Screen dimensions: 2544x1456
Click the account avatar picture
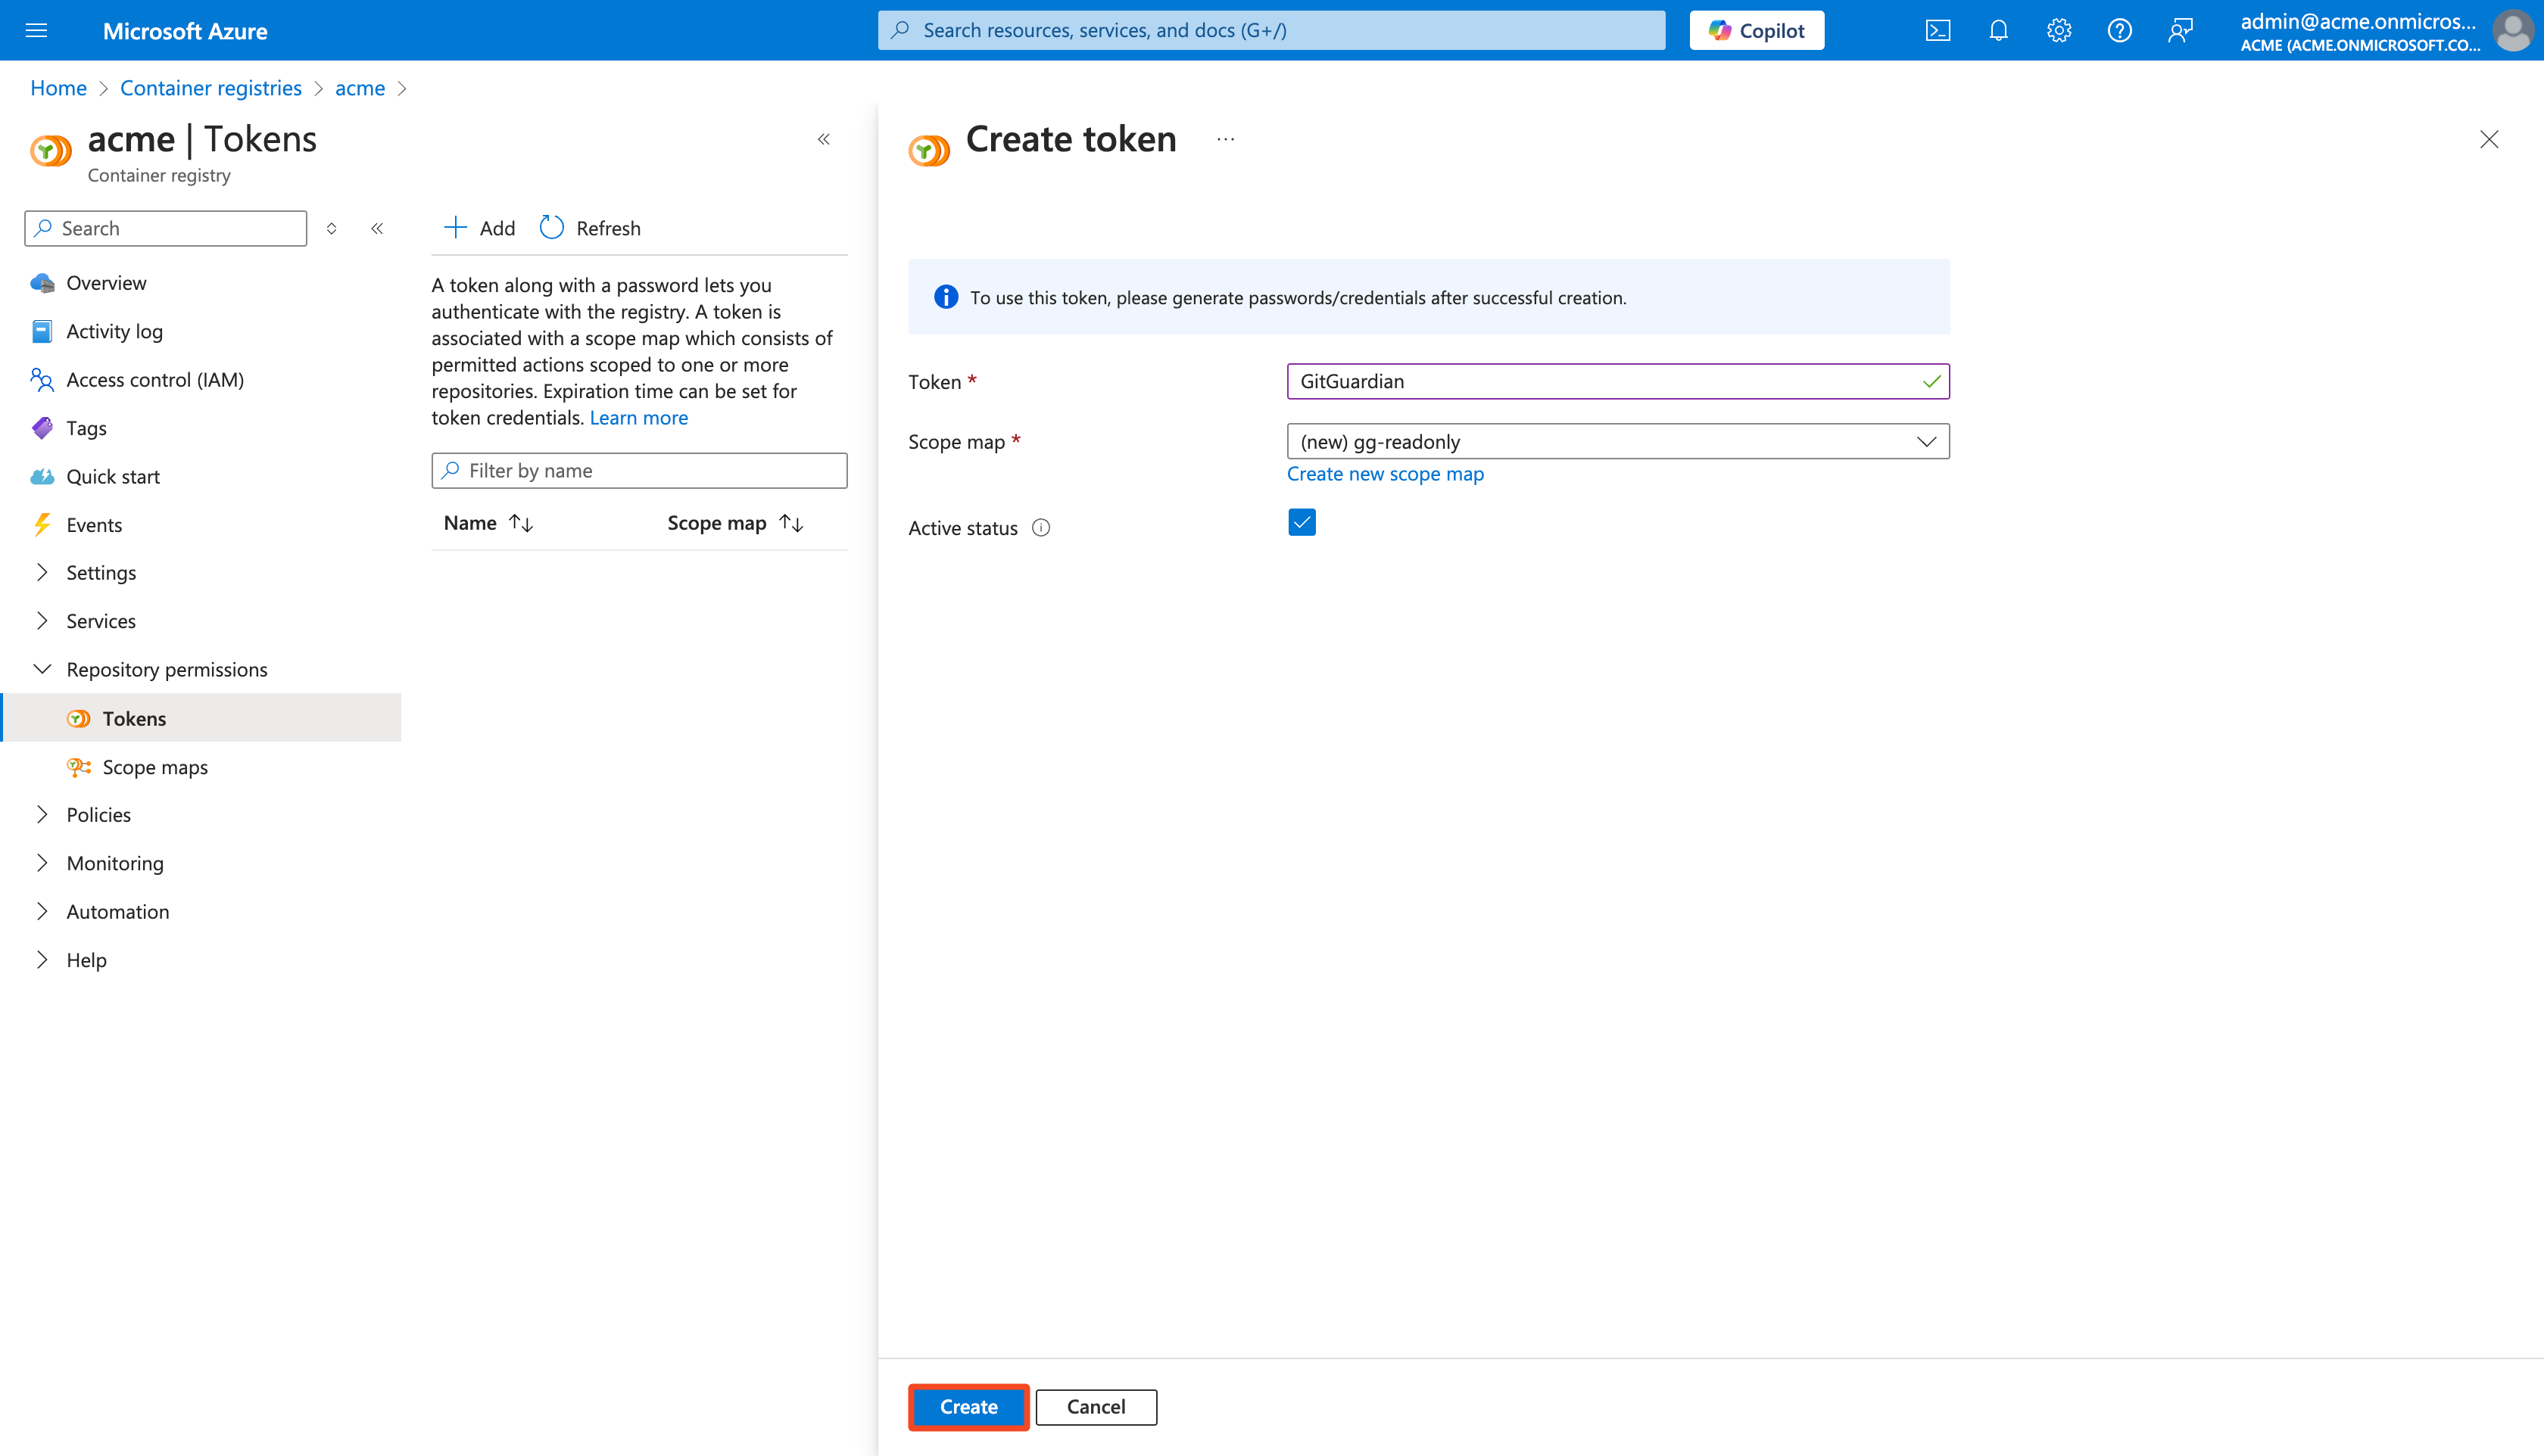click(2513, 30)
